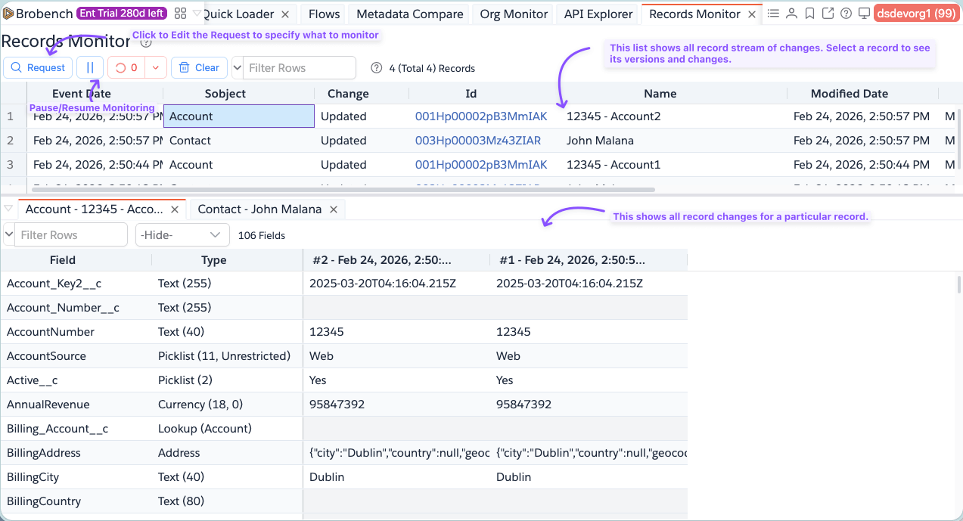The image size is (963, 521).
Task: Click the bookmark icon in top bar
Action: (x=809, y=14)
